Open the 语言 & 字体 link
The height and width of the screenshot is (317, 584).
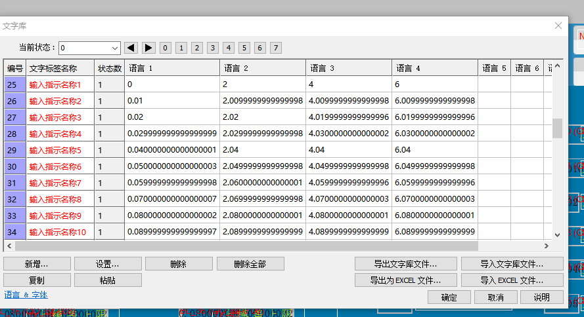pos(26,295)
